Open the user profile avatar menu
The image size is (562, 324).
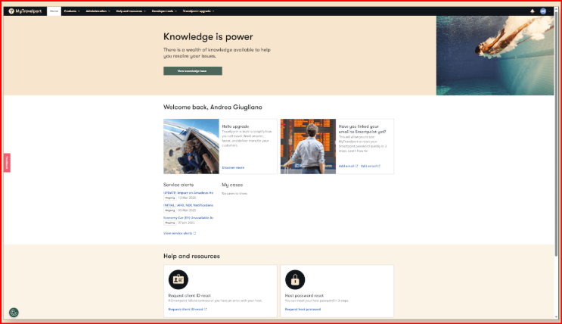(542, 11)
